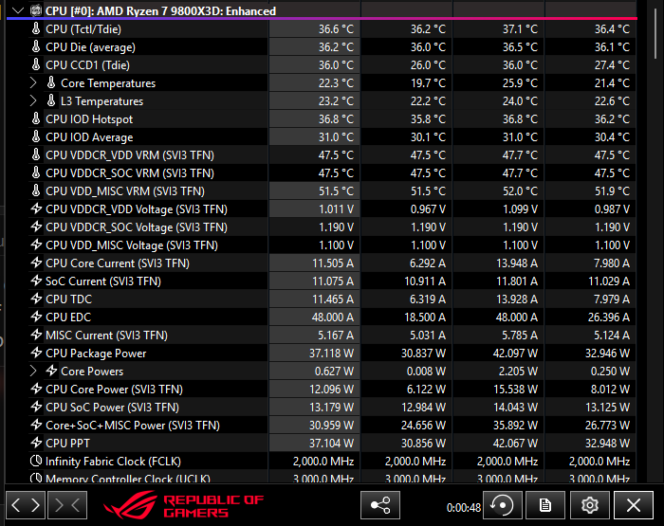The height and width of the screenshot is (526, 664).
Task: Click the 42.067 W maximum PPT value
Action: (515, 443)
